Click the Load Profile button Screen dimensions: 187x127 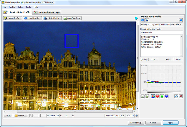tap(33, 18)
